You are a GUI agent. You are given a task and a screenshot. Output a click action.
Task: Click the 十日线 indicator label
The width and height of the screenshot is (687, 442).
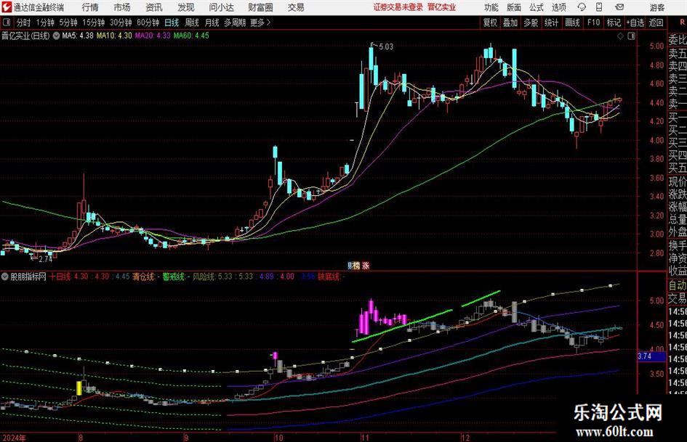[60, 277]
